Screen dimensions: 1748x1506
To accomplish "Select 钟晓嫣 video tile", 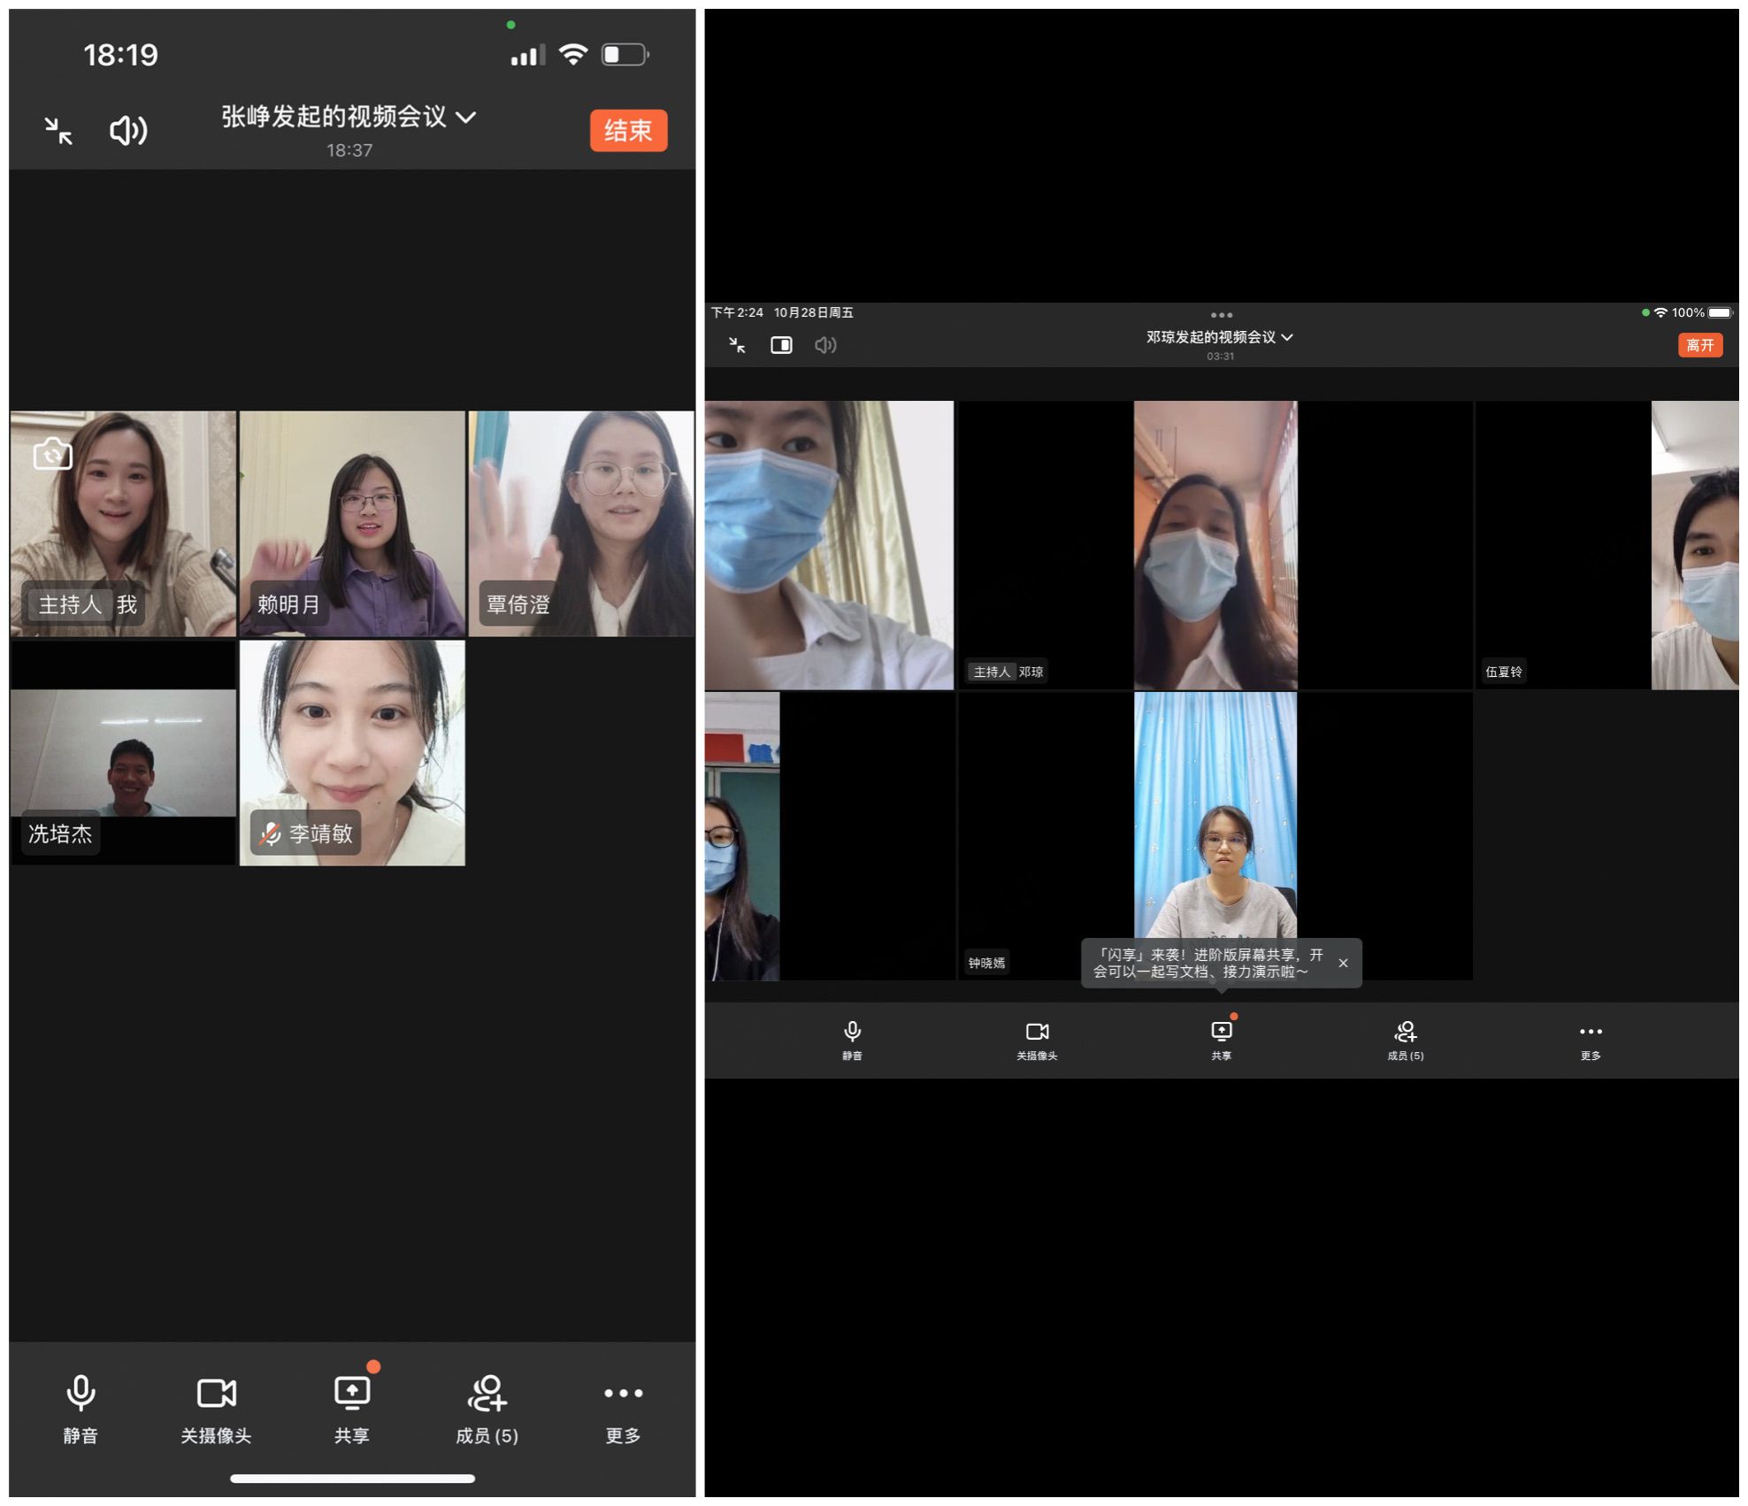I will [1215, 836].
